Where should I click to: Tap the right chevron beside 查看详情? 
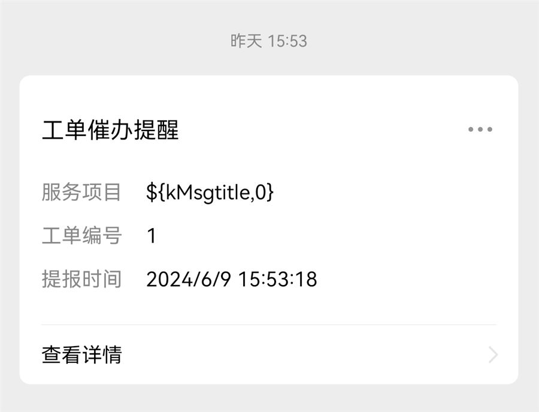[493, 355]
